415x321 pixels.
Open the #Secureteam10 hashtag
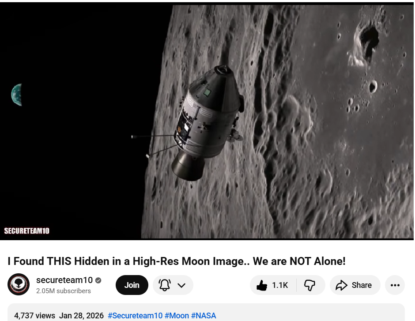click(135, 316)
